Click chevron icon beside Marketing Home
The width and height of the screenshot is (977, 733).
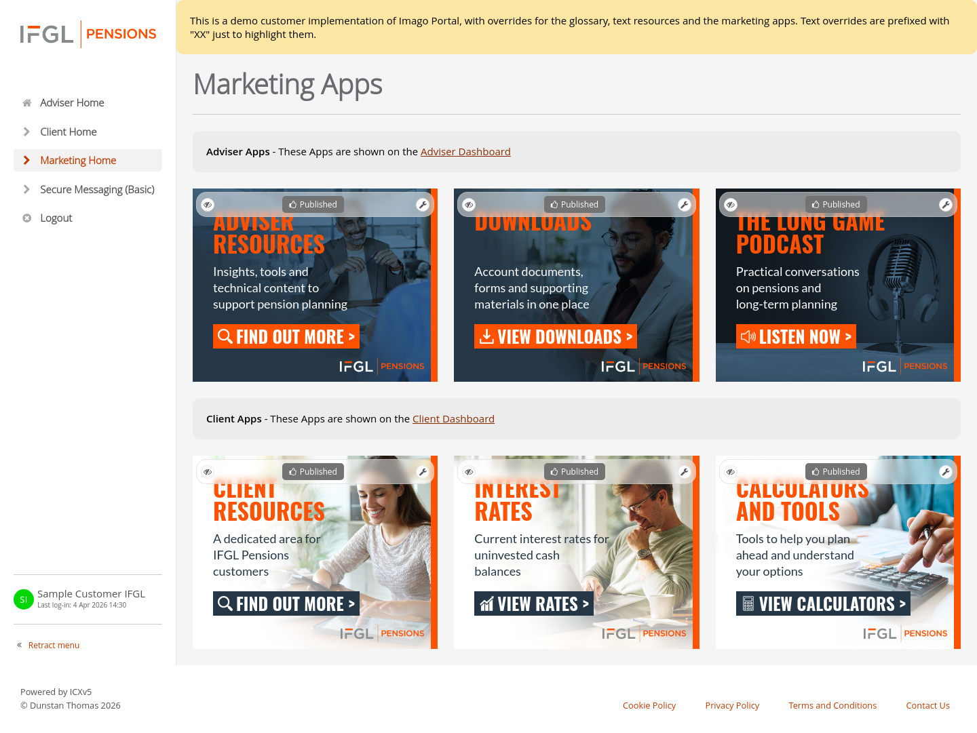[26, 160]
